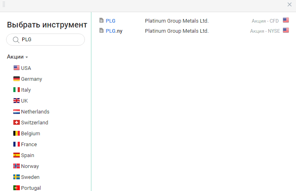296x191 pixels.
Task: Click the Sweden flag icon
Action: pyautogui.click(x=17, y=177)
